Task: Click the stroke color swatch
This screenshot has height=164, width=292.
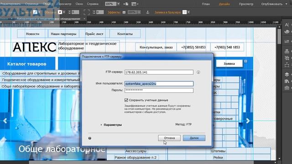Action: tap(60, 12)
